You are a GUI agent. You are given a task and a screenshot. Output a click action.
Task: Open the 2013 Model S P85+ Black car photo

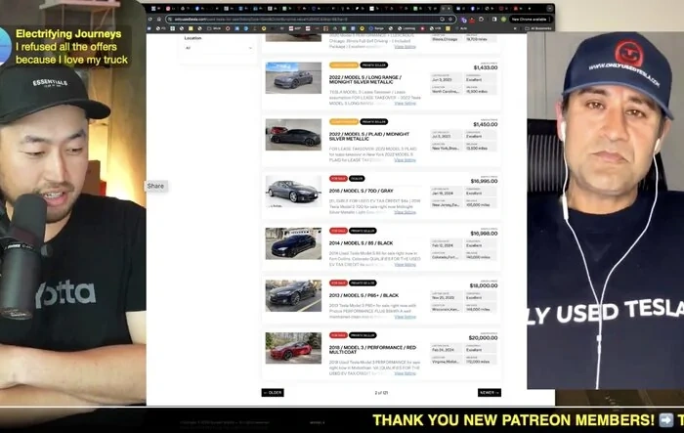point(293,296)
